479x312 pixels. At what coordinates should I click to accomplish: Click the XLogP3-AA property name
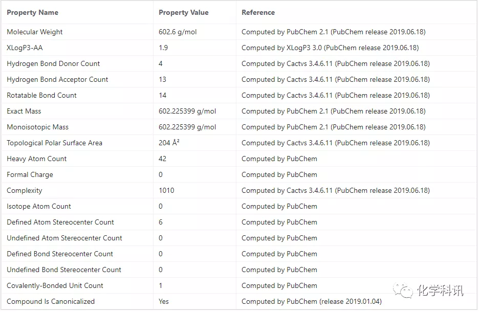(25, 48)
